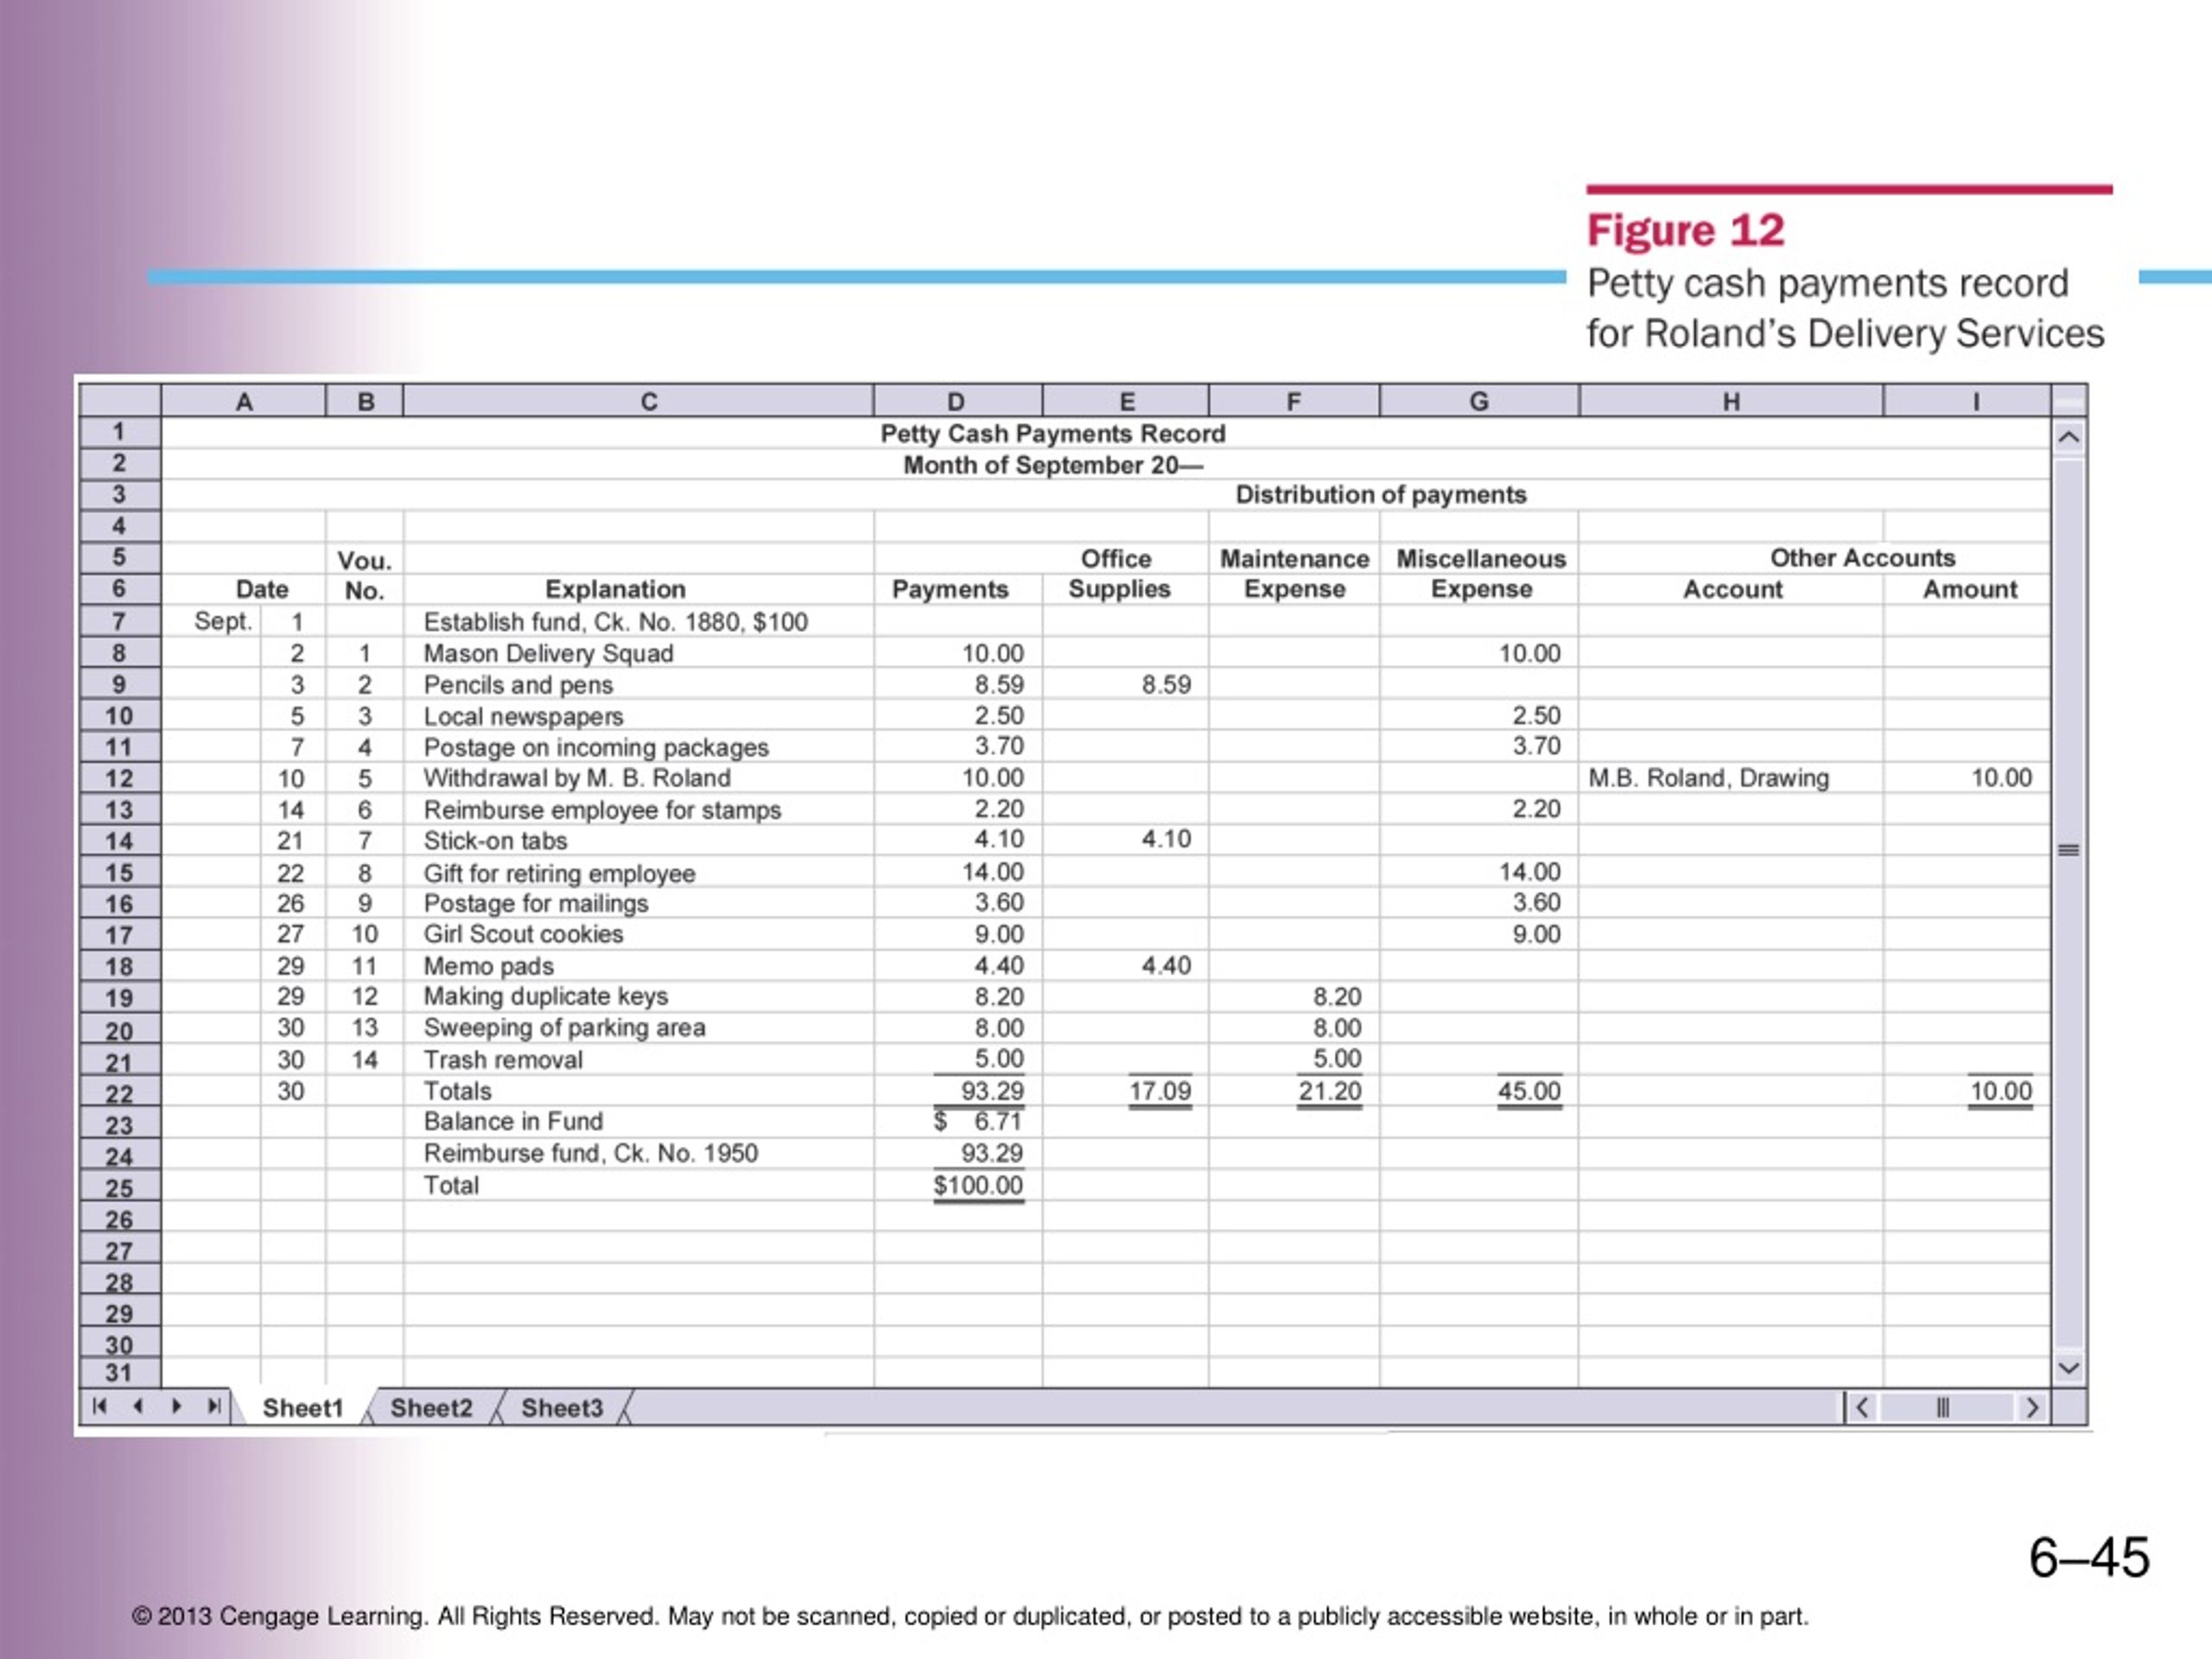Select row 12 header
The height and width of the screenshot is (1659, 2212).
120,778
